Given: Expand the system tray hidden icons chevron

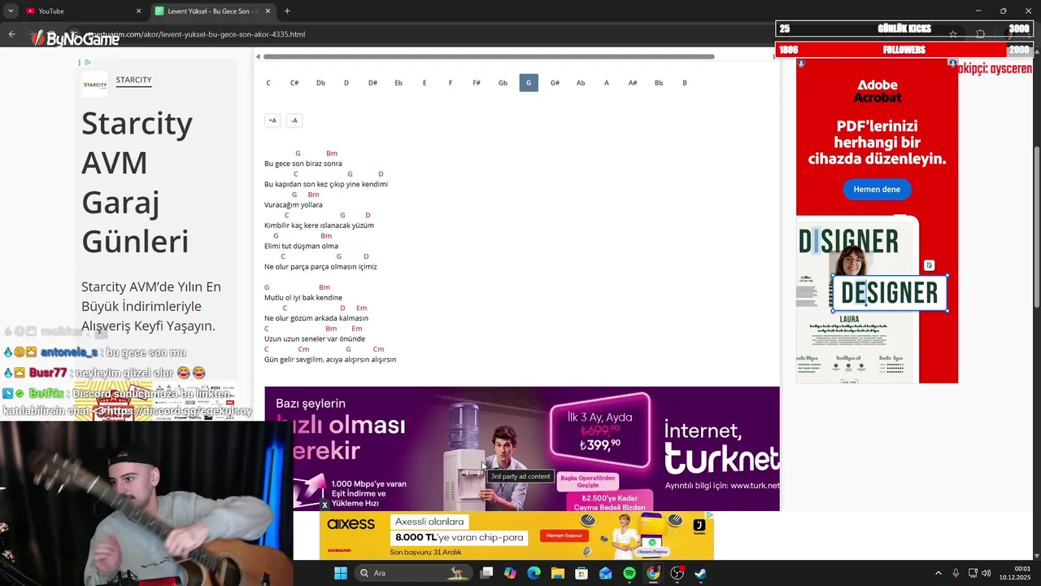Looking at the screenshot, I should (x=938, y=573).
